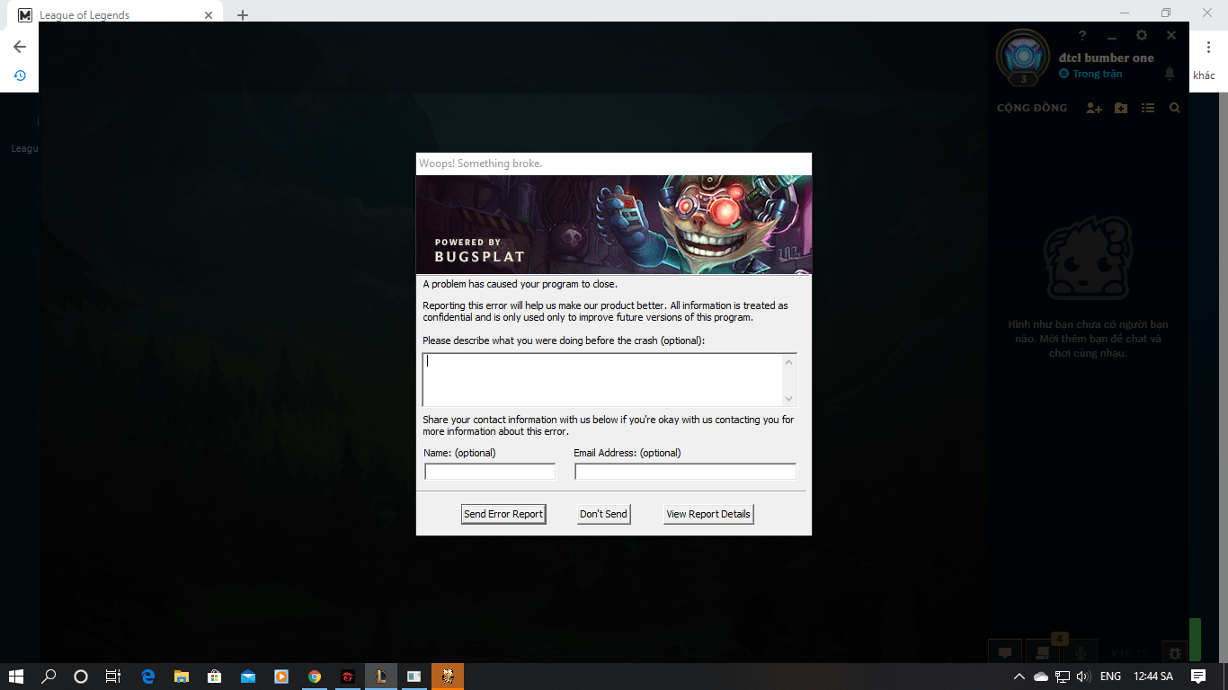1228x690 pixels.
Task: Show hidden system tray icons
Action: click(1019, 677)
